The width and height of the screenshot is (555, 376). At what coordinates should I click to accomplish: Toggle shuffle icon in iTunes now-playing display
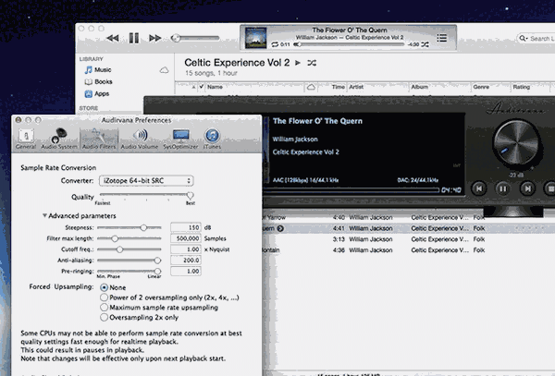click(425, 44)
